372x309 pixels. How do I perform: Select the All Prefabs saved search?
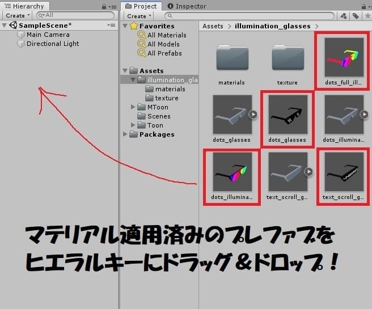tap(164, 53)
